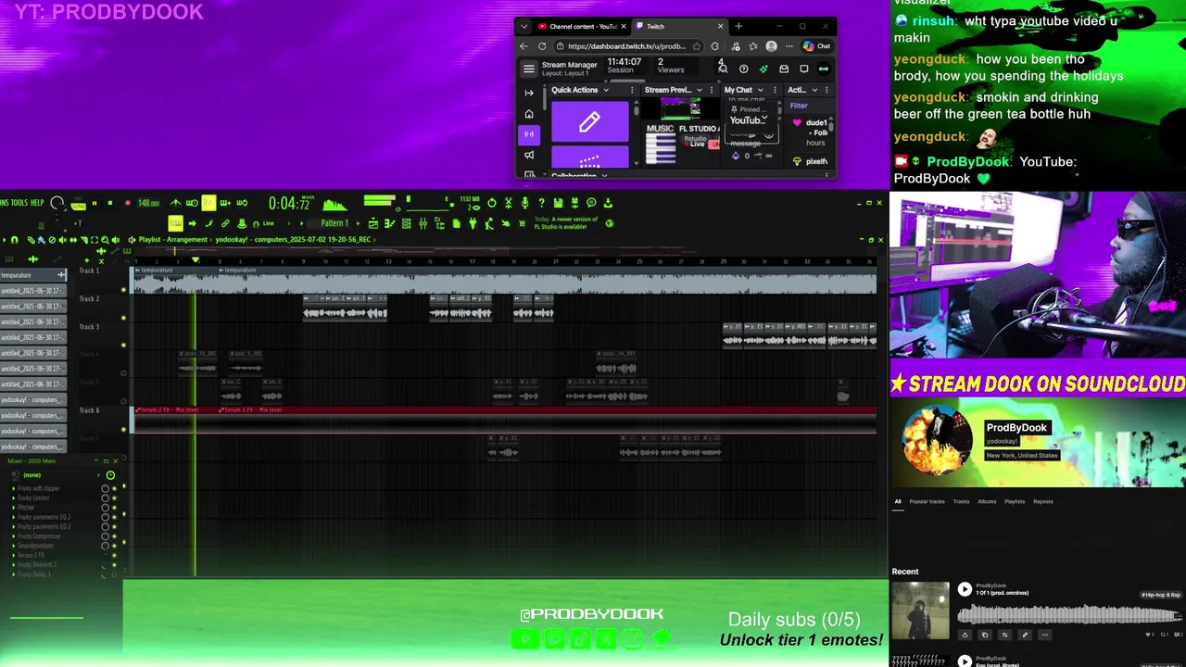Toggle the Fruity Reeverb 2 enable light

pos(114,565)
